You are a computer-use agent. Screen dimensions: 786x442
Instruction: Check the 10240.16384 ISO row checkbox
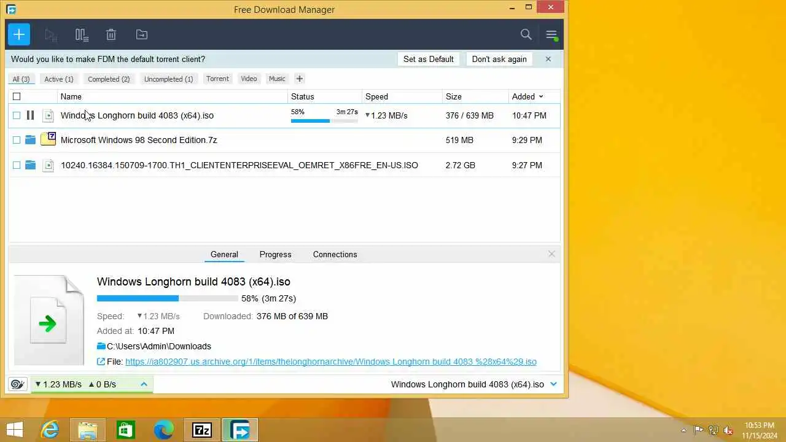tap(17, 165)
